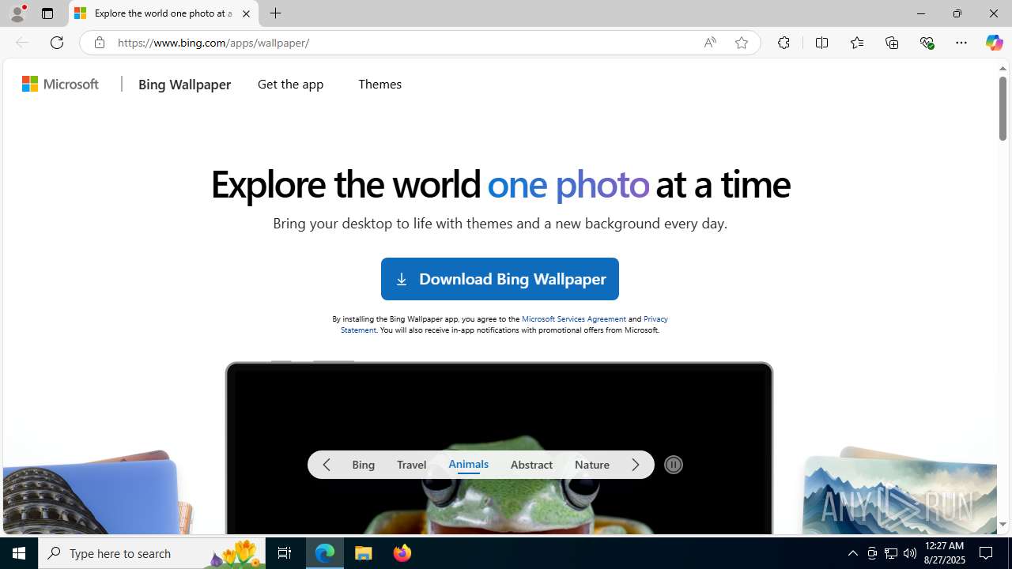
Task: Show previous wallpaper categories with left chevron
Action: click(x=327, y=465)
